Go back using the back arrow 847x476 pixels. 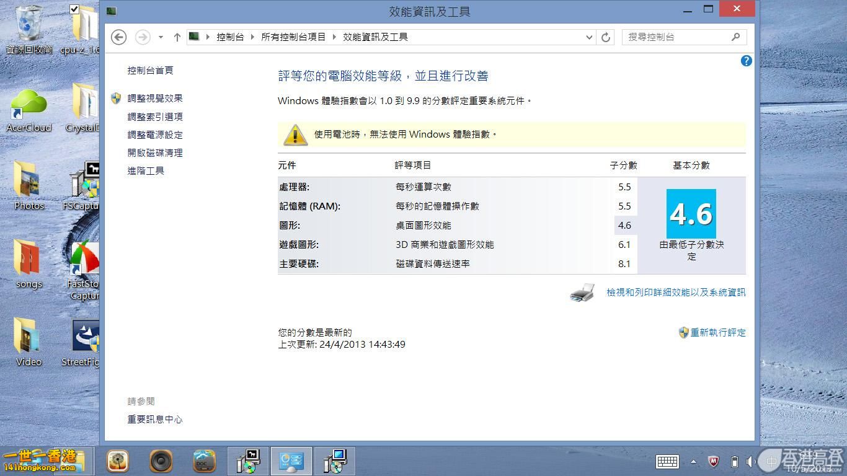(118, 37)
